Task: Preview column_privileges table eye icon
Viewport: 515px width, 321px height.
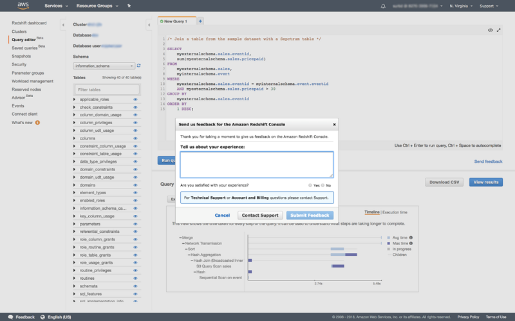Action: coord(135,123)
